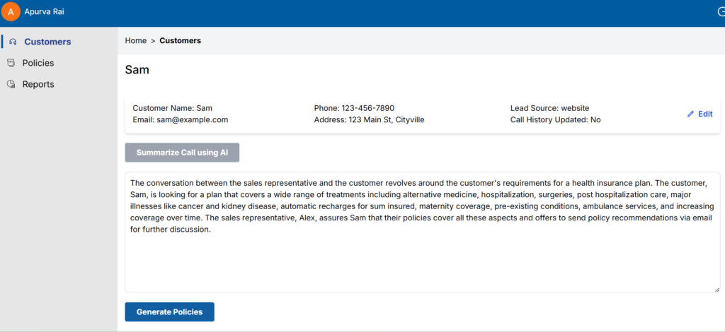Navigate to Home via breadcrumb
Image resolution: width=725 pixels, height=332 pixels.
pyautogui.click(x=135, y=40)
